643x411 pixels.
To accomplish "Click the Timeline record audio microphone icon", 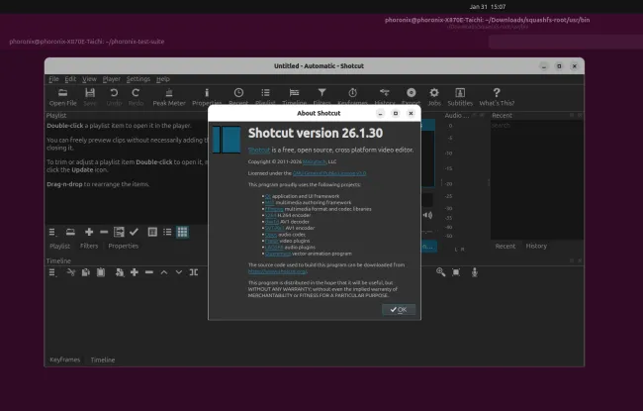I will pyautogui.click(x=475, y=272).
